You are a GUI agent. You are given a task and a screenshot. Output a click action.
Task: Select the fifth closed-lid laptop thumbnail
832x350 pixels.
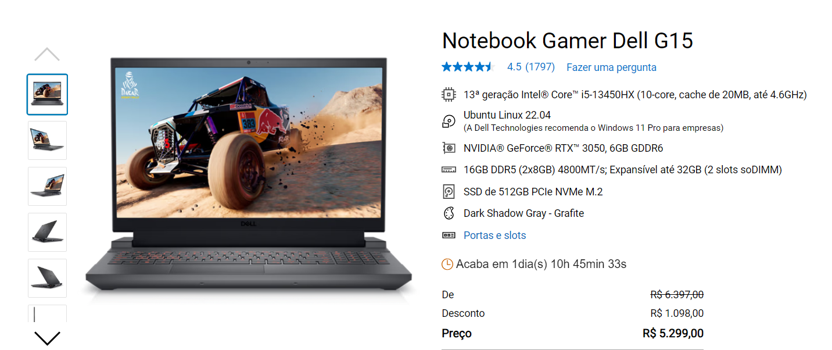pos(47,278)
